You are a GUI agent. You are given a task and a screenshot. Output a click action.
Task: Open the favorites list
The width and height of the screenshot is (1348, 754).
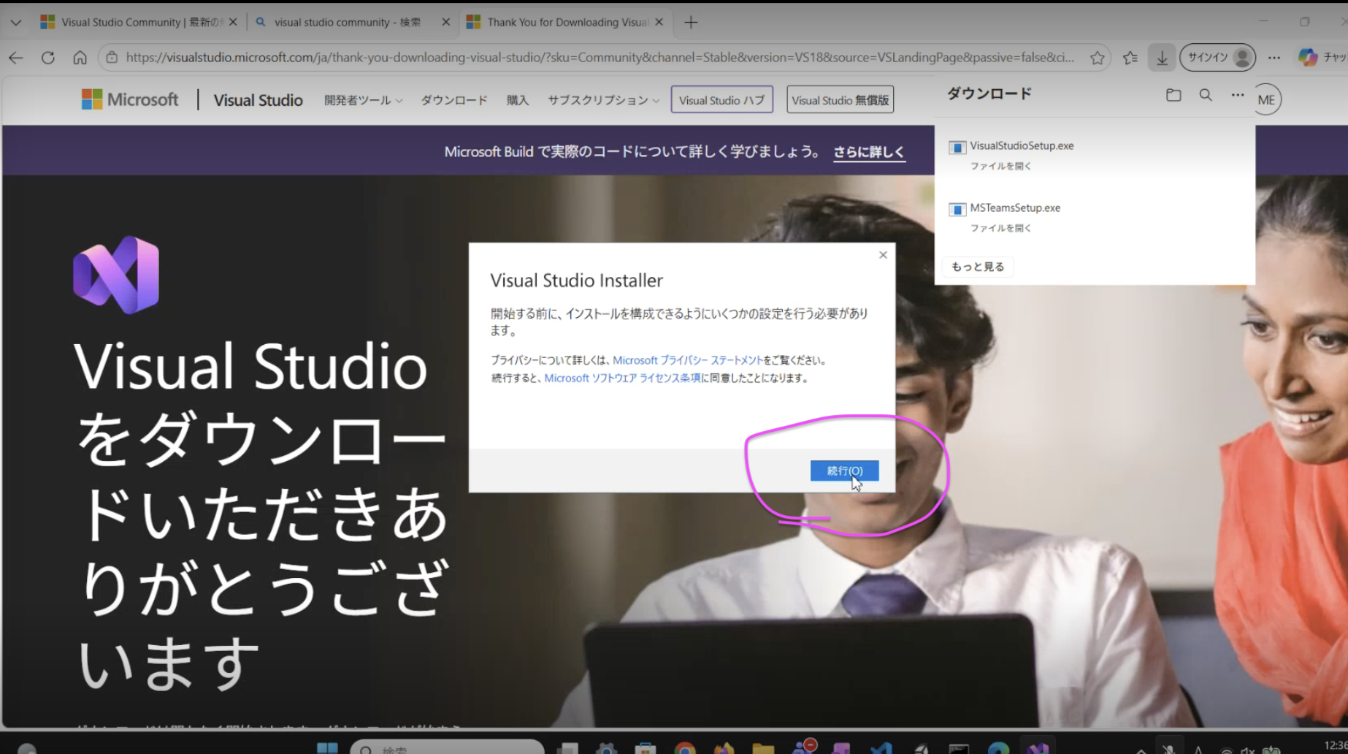click(x=1130, y=58)
